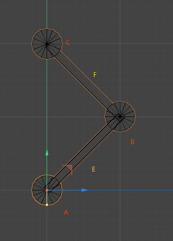Click the orange letter C label
173x241 pixels.
(x=68, y=43)
